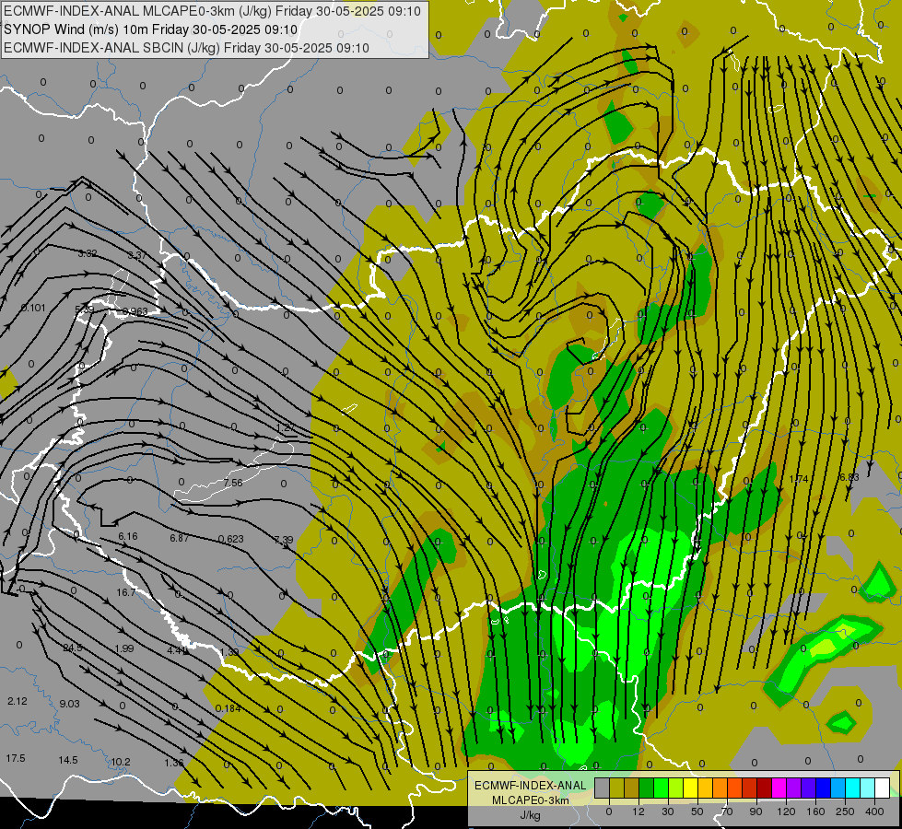Click the SBCIN title line in header

pos(186,48)
